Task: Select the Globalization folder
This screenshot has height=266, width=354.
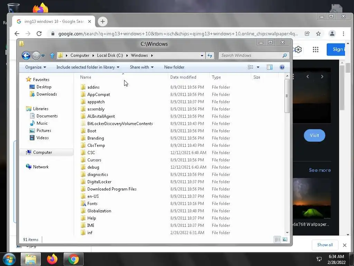Action: point(99,211)
